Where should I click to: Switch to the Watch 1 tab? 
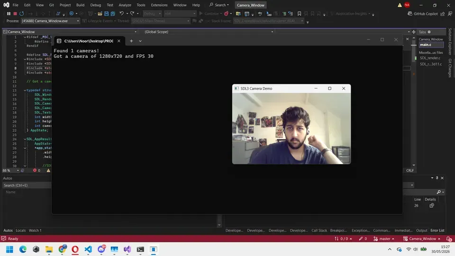tap(35, 230)
